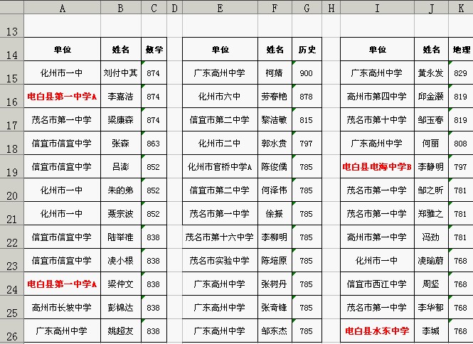Select cell 茂名市第十六中学
This screenshot has height=344, width=473.
click(x=220, y=237)
